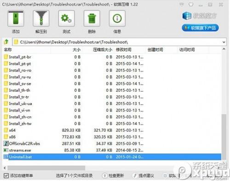Click the streams.exe application icon
This screenshot has height=181, width=230.
click(6, 150)
